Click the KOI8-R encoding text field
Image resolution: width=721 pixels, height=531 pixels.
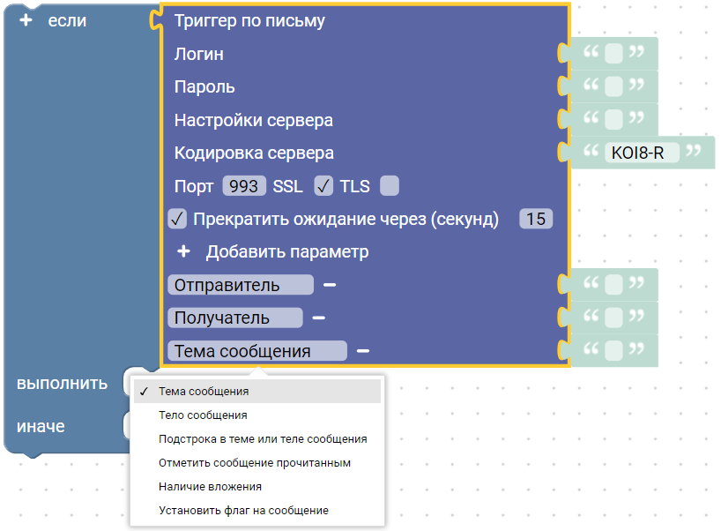639,153
